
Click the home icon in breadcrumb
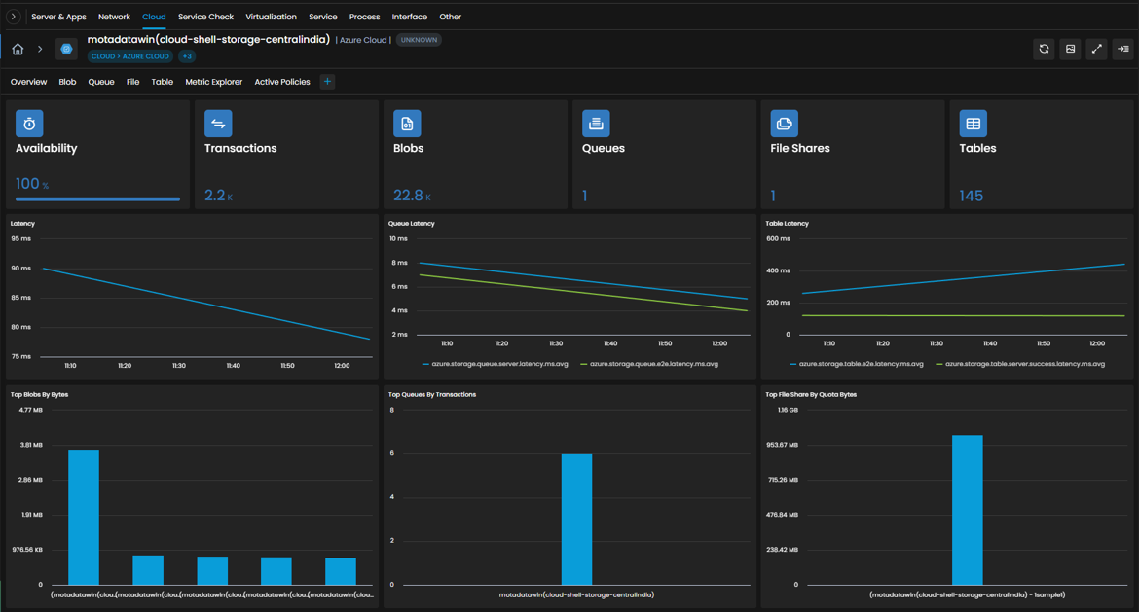coord(18,50)
